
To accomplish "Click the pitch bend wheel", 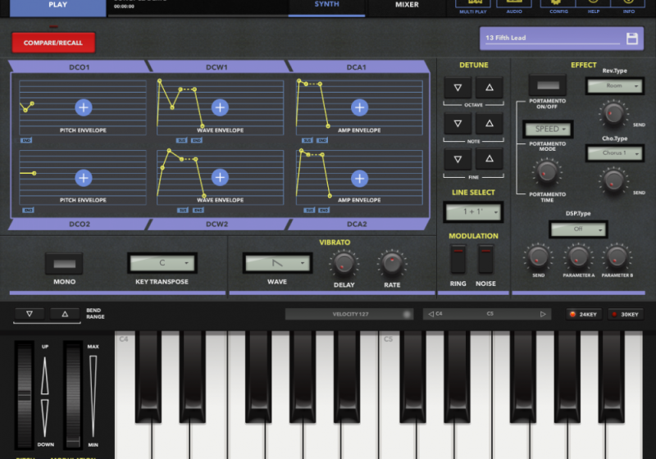I will pos(25,395).
